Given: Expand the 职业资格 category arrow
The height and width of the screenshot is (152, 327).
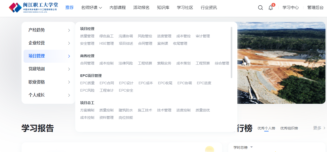Looking at the screenshot, I should 69,82.
